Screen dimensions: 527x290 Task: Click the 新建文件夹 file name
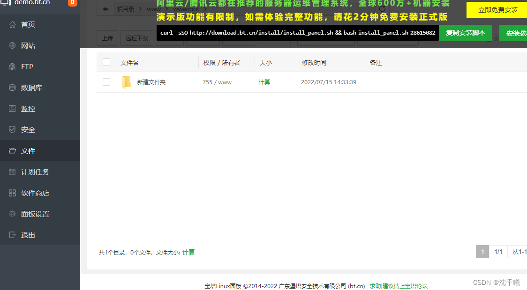pos(151,82)
